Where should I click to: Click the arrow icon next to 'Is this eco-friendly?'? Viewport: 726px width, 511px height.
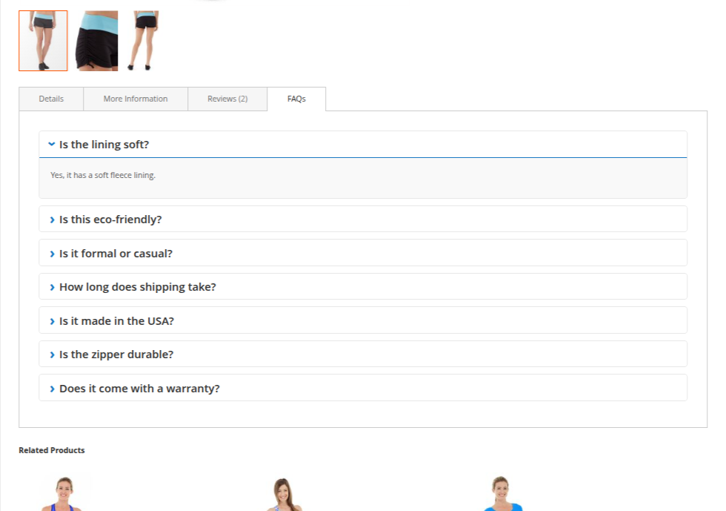51,219
